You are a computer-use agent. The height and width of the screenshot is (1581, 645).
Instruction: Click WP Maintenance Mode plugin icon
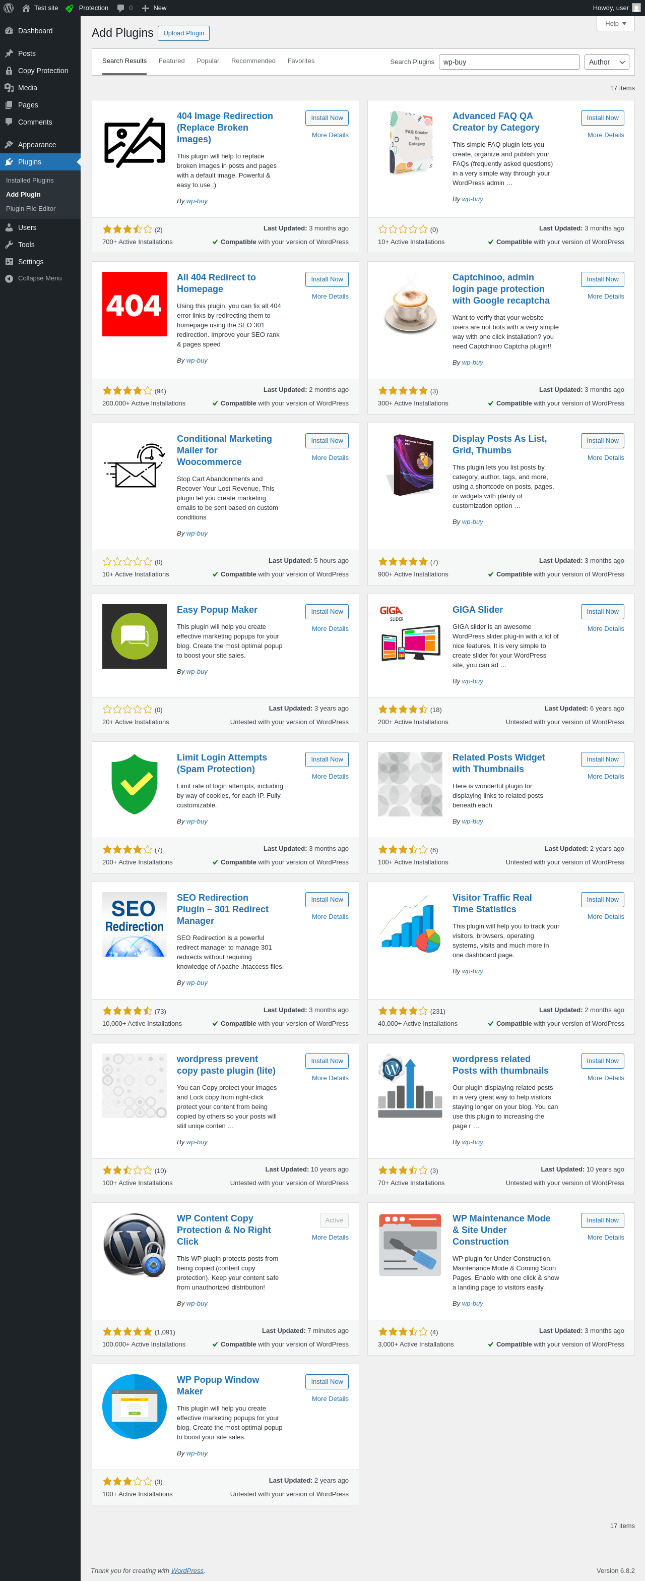pyautogui.click(x=410, y=1245)
